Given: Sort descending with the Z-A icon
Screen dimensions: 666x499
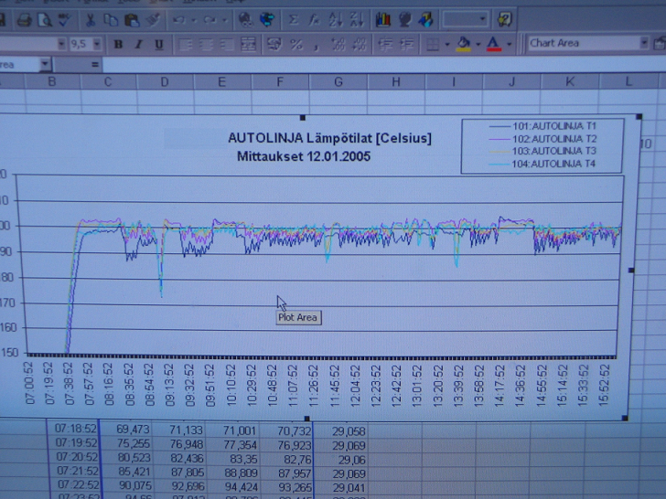Looking at the screenshot, I should [356, 19].
